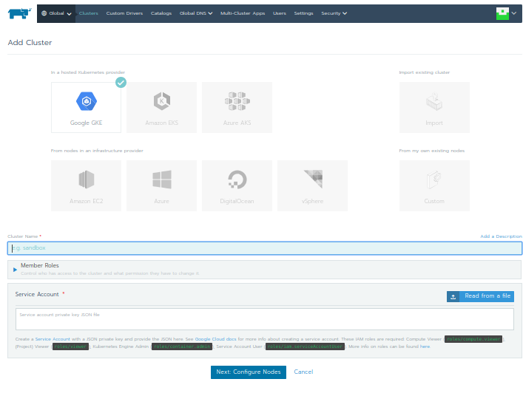Navigate to Multi-Cluster Apps
This screenshot has height=396, width=523.
[x=243, y=13]
